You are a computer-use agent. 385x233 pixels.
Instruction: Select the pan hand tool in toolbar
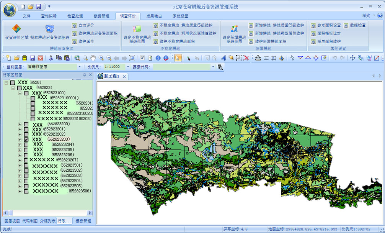coord(93,58)
